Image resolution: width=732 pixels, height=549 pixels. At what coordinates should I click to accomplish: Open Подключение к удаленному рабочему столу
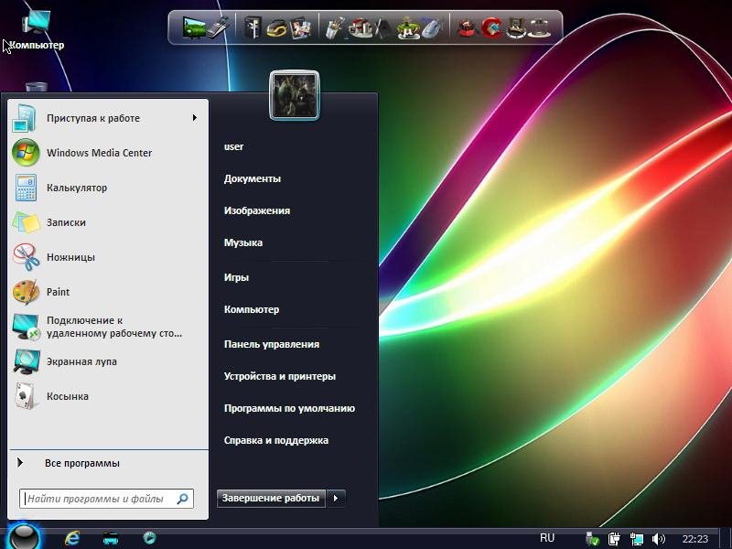(101, 327)
